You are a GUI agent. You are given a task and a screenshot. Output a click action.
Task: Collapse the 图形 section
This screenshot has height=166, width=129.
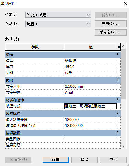coord(118,80)
